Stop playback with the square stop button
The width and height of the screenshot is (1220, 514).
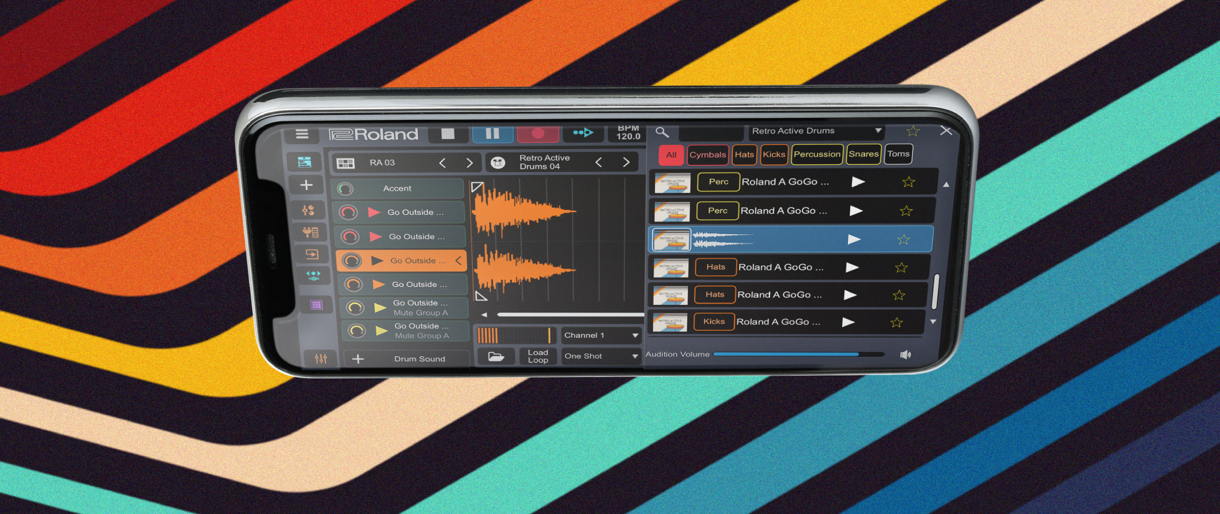(448, 133)
